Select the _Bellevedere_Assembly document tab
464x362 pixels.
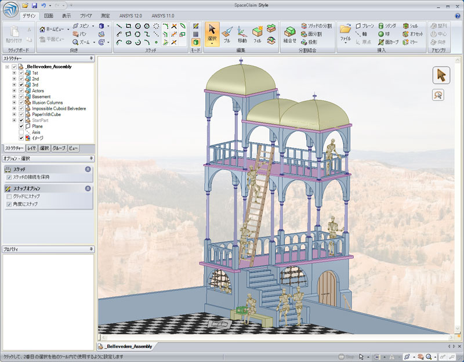[x=126, y=346]
